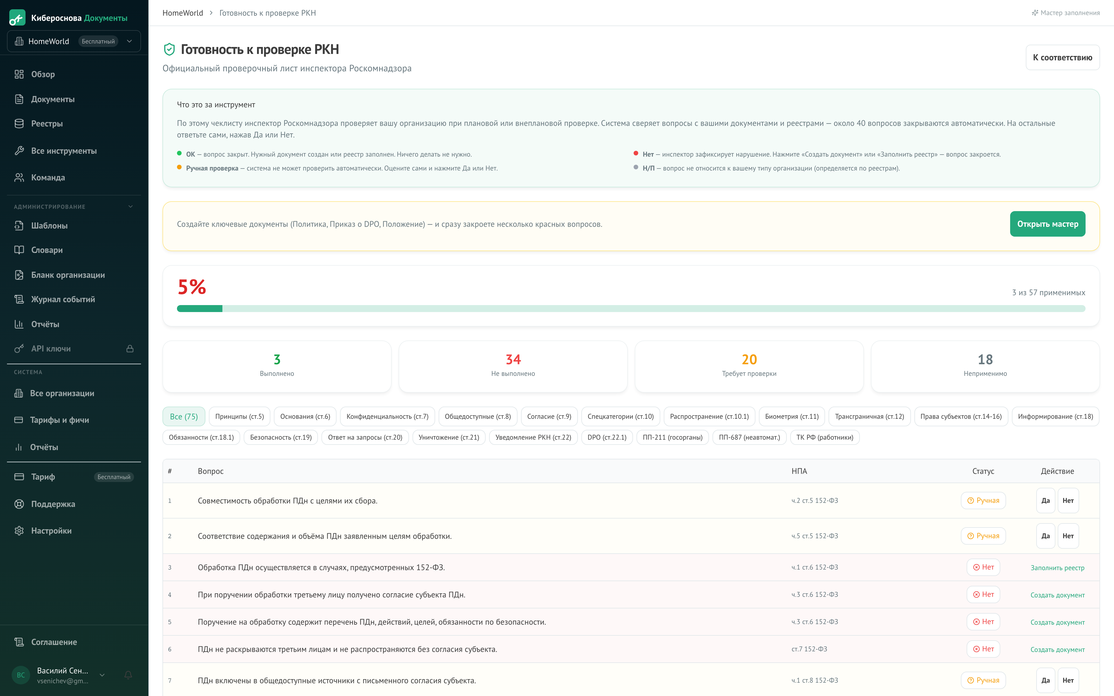The width and height of the screenshot is (1114, 696).
Task: Collapse the АДМИНИСТРИРОВАНИЕ sidebar group
Action: (130, 206)
